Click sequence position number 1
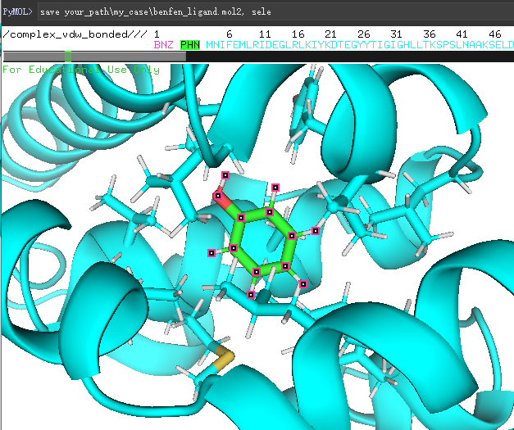514x430 pixels. coord(157,34)
